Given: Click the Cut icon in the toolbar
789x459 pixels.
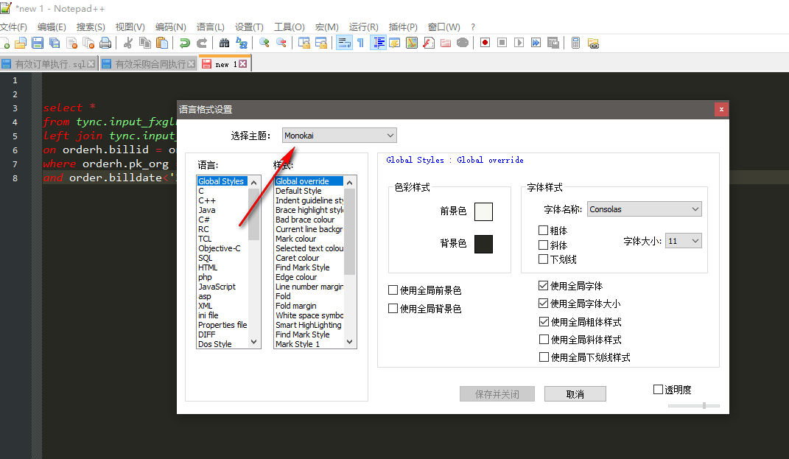Looking at the screenshot, I should click(127, 42).
